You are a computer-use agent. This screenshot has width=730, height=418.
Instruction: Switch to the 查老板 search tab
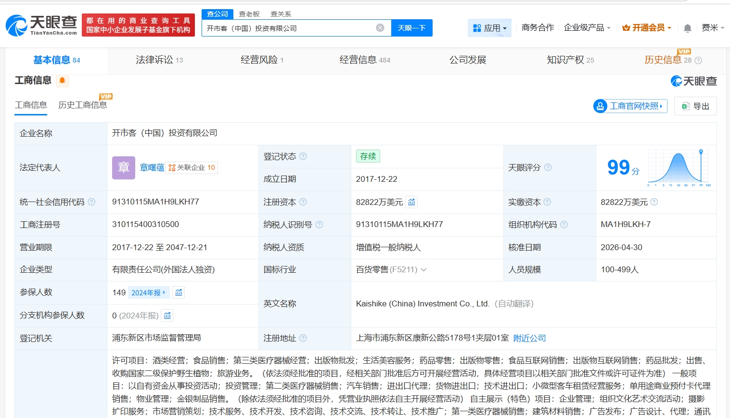(x=249, y=14)
